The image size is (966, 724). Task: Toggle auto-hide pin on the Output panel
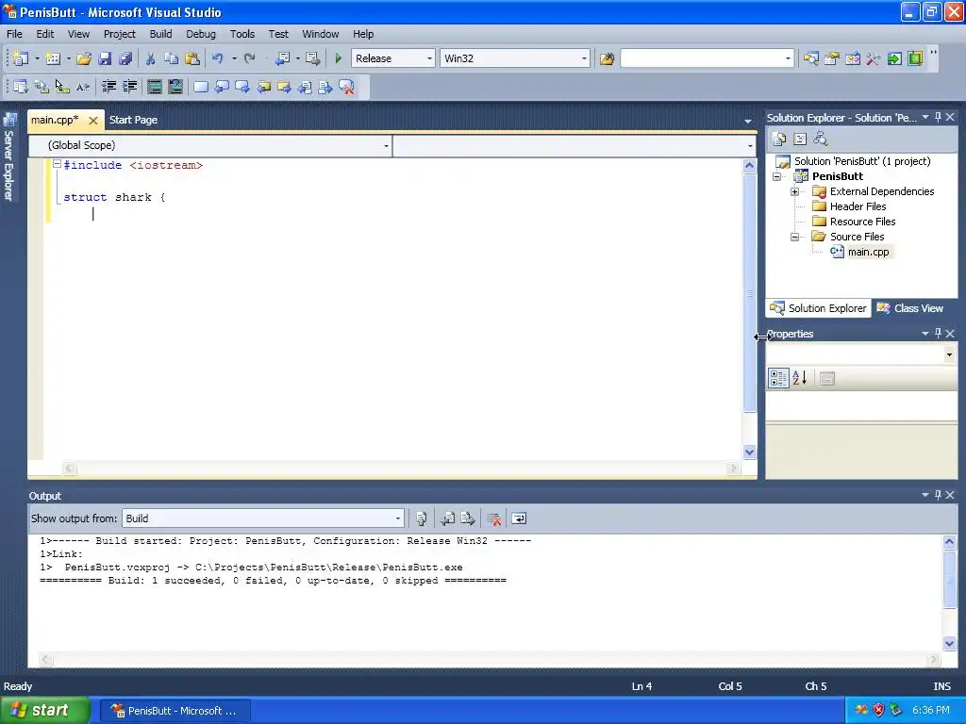tap(938, 495)
